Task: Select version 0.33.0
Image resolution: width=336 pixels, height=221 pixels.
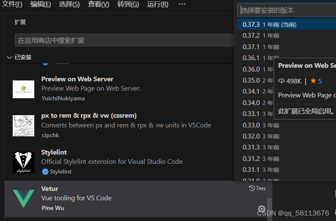Action: pos(286,125)
